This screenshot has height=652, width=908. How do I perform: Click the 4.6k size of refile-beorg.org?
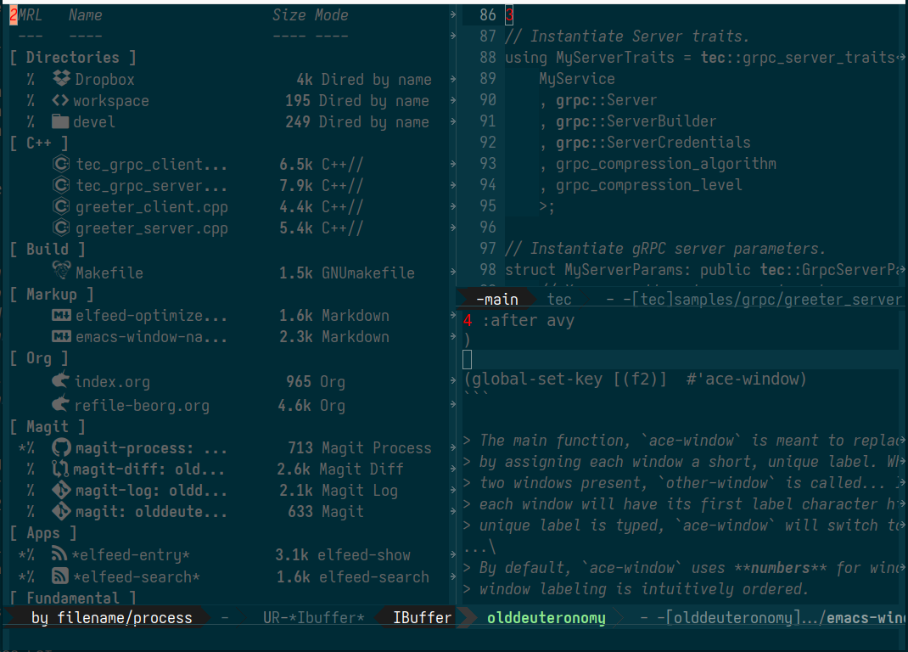pos(294,406)
